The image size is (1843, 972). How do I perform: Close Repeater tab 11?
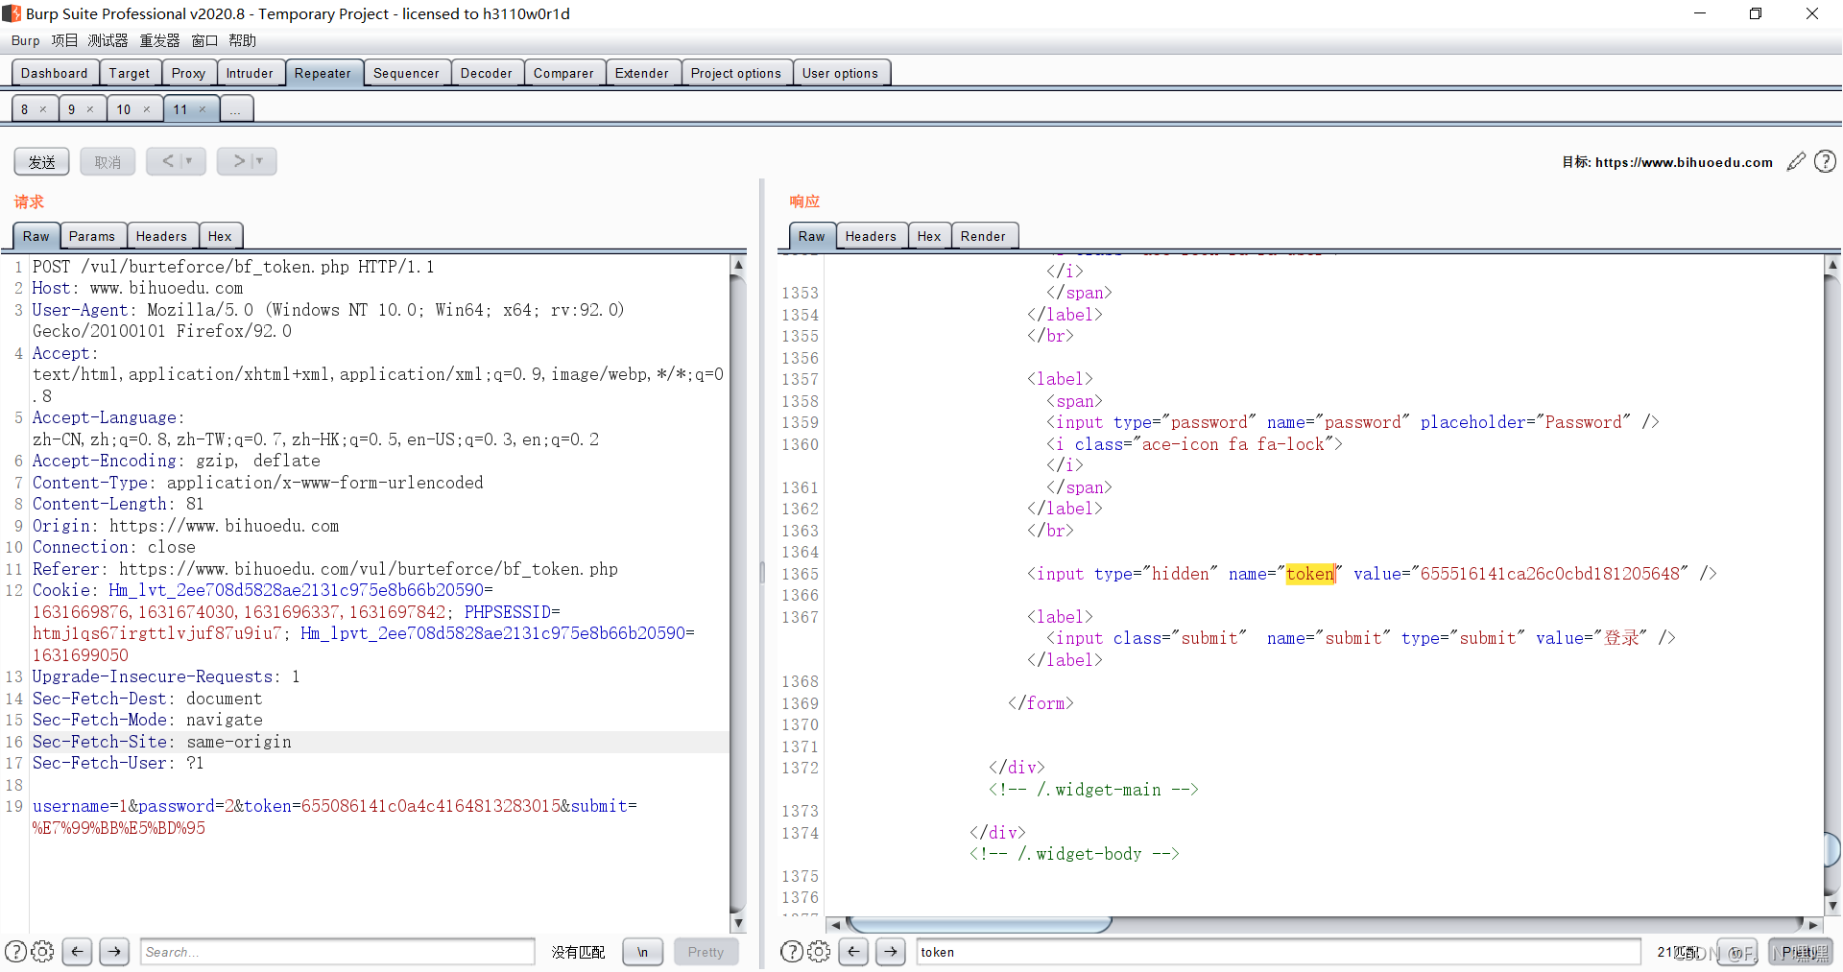click(x=203, y=109)
